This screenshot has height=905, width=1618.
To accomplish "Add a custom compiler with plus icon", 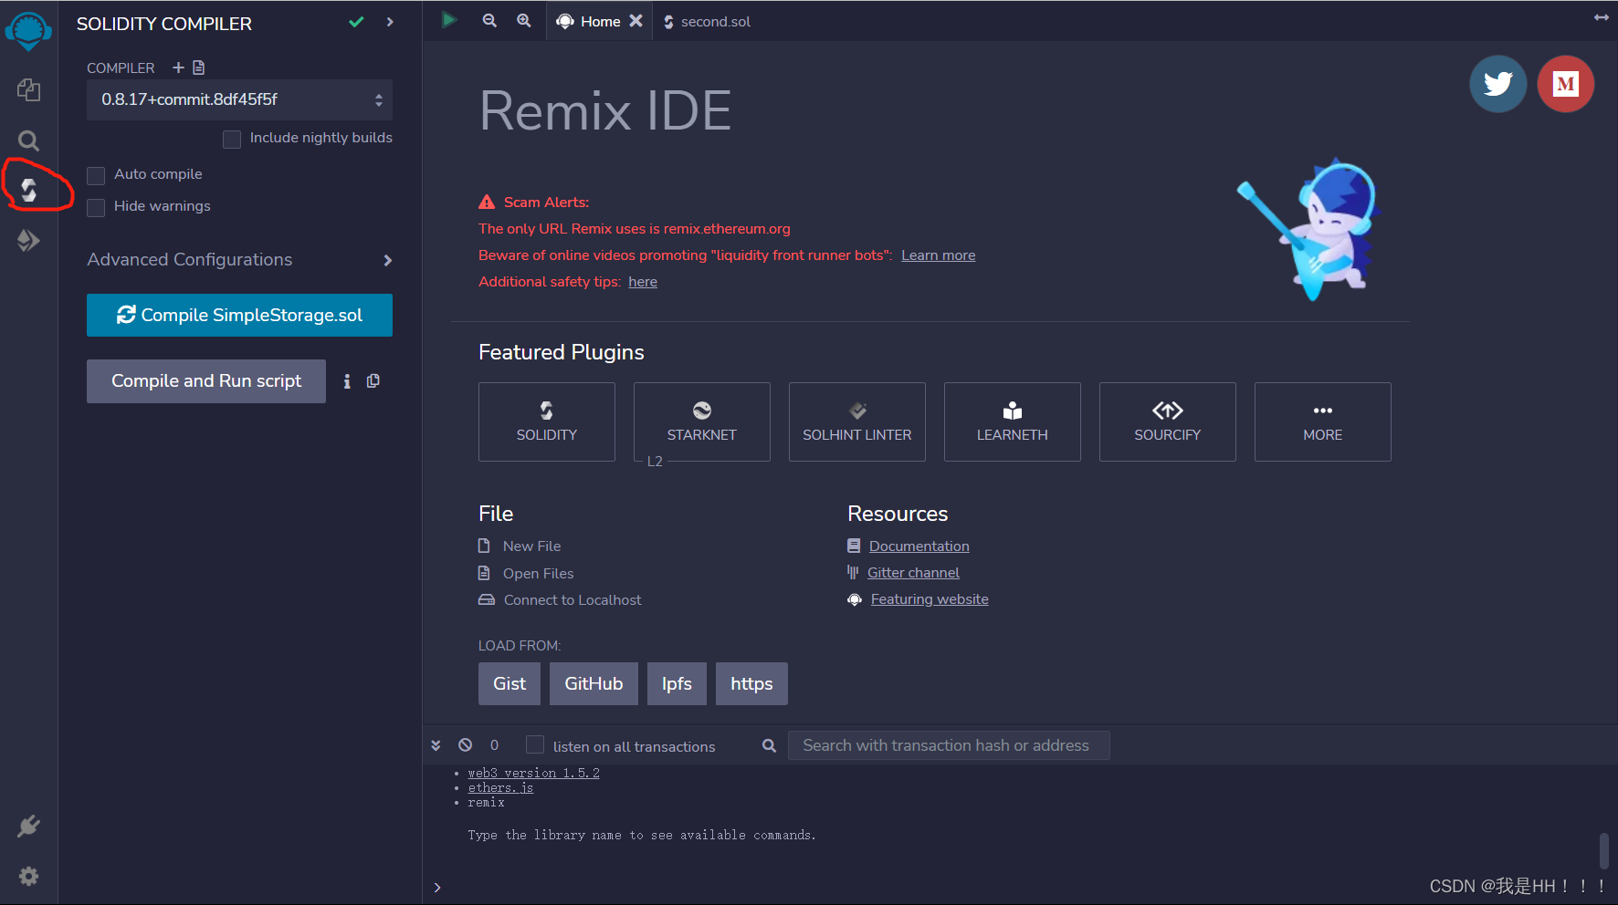I will pyautogui.click(x=178, y=68).
